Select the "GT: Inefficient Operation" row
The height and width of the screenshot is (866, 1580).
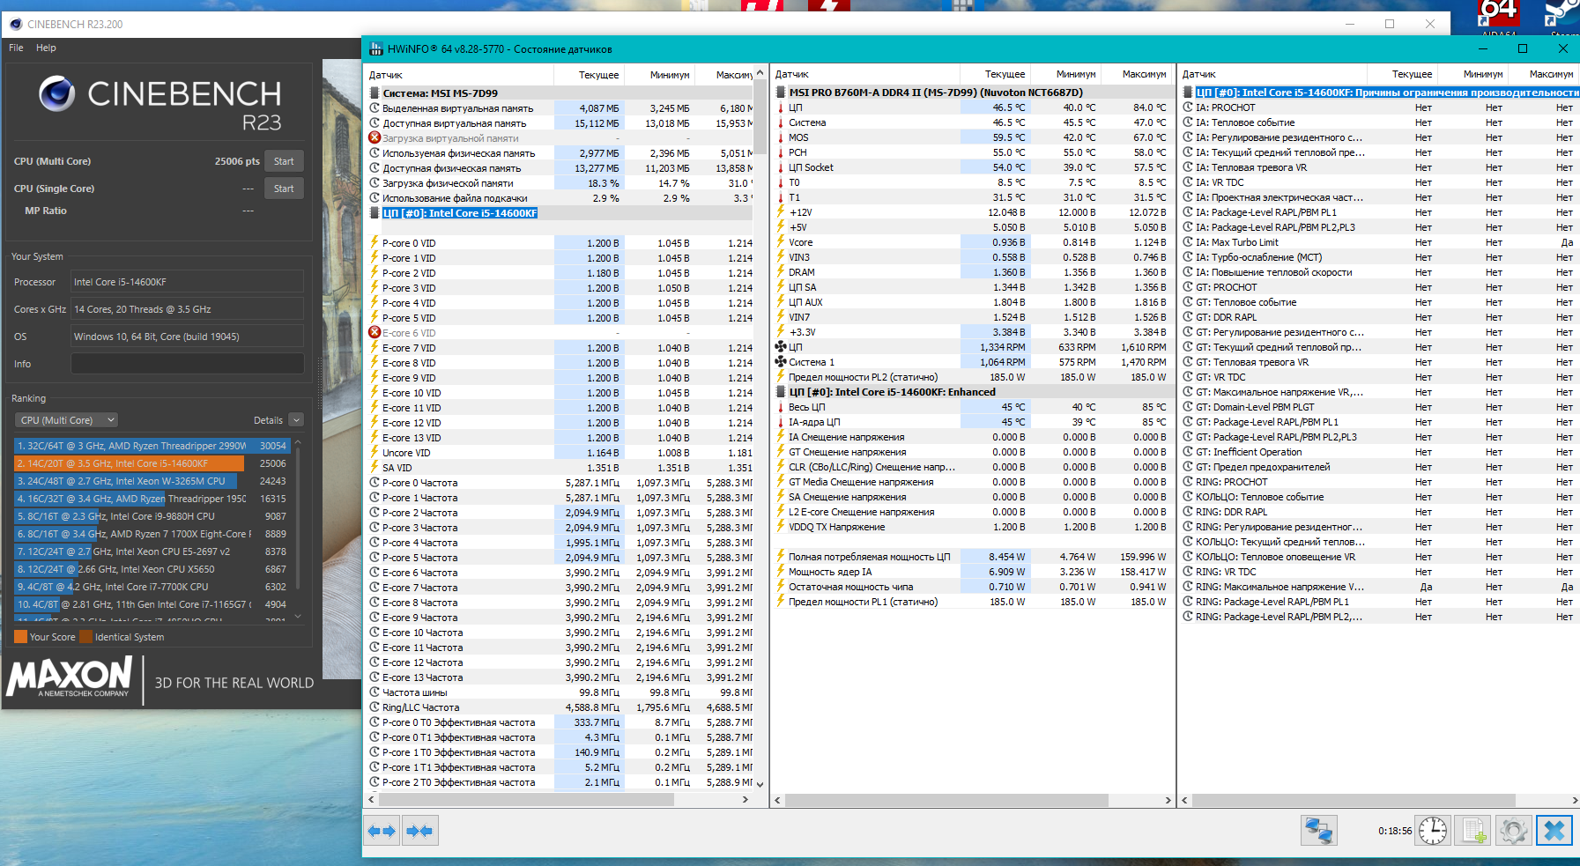click(x=1379, y=452)
